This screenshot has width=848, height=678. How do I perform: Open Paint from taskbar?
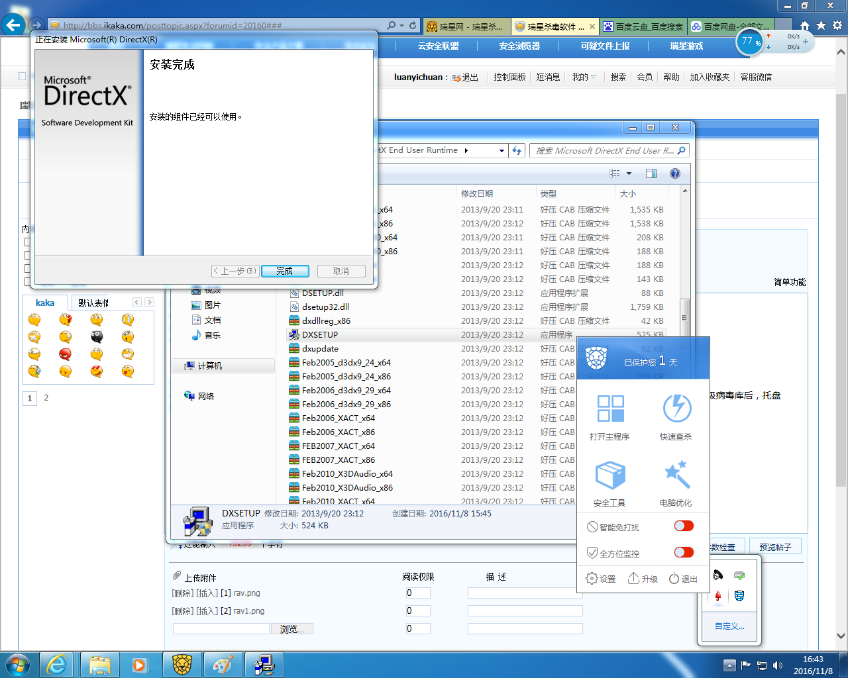click(x=223, y=665)
